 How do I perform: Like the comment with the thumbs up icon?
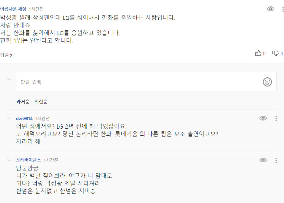[258, 53]
